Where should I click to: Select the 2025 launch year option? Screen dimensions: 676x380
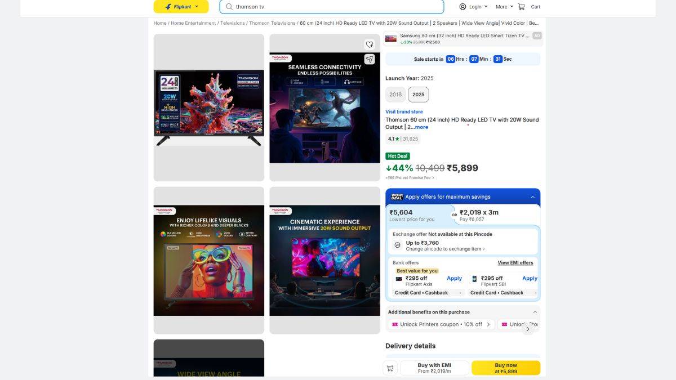pos(419,95)
